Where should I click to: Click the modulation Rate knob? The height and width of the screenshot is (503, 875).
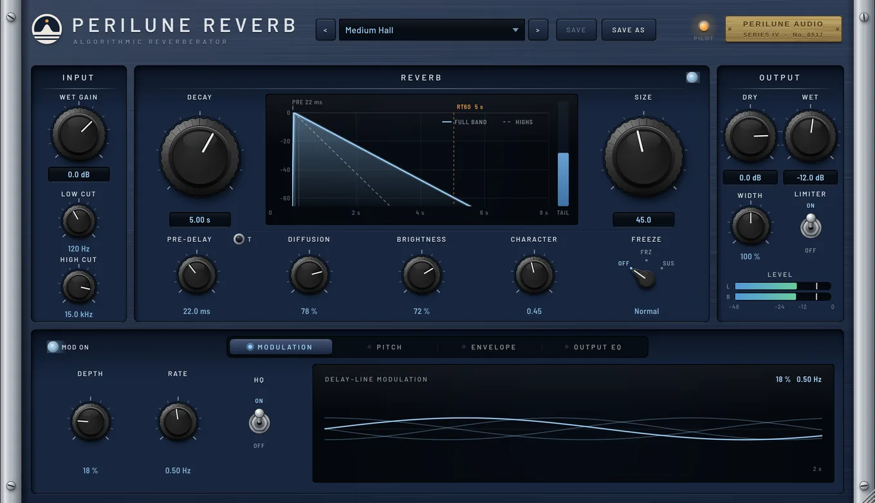click(x=178, y=422)
